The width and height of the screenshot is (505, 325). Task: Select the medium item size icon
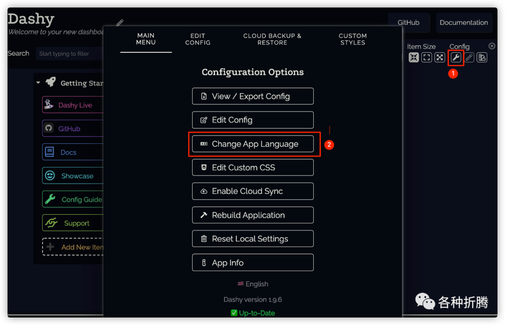(427, 57)
